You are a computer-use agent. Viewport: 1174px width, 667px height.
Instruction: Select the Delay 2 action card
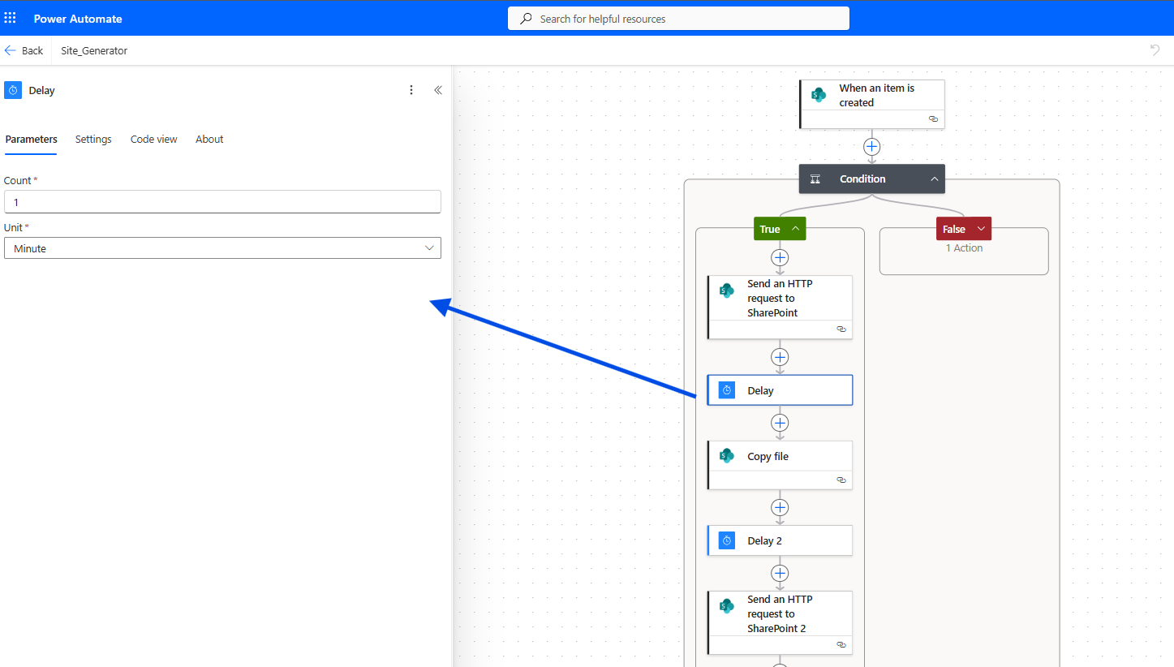[780, 540]
